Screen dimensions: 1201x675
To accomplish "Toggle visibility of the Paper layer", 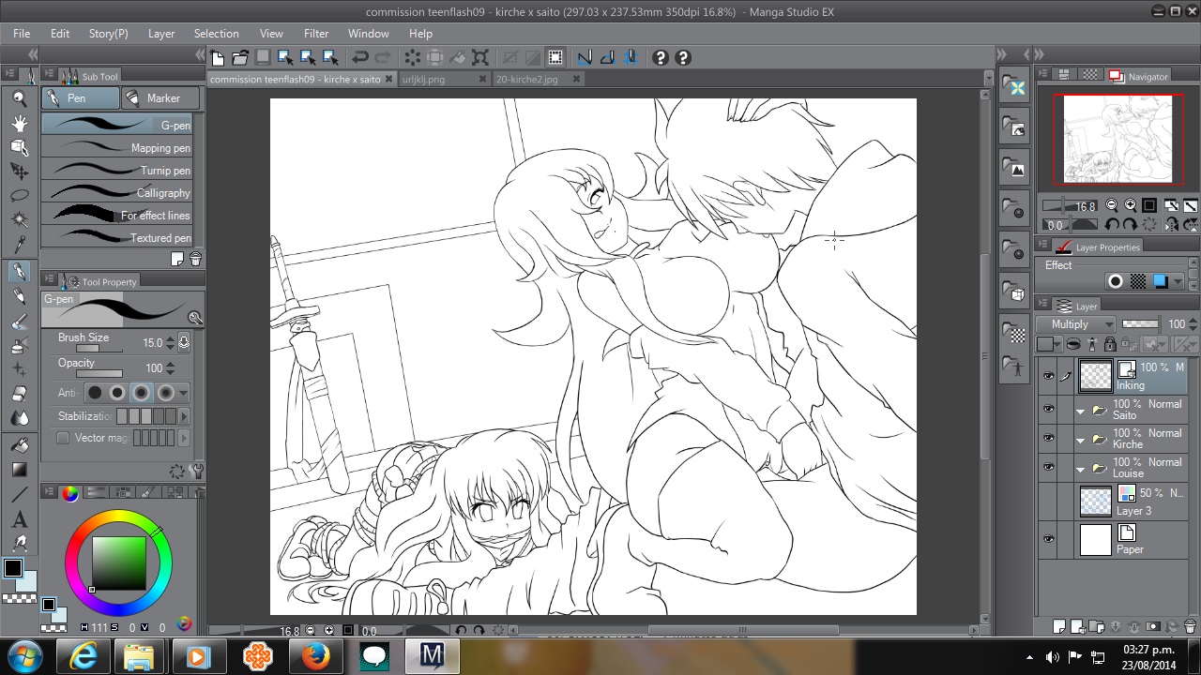I will [1048, 540].
